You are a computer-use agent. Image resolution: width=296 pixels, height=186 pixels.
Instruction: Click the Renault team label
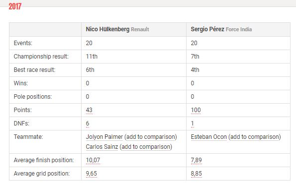click(x=140, y=29)
